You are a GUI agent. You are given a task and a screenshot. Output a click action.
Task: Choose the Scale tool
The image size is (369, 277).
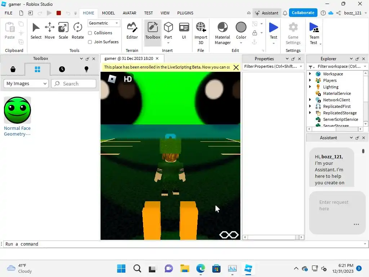coord(63,31)
